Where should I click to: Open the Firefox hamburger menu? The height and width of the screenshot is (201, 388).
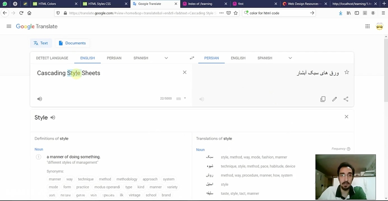coord(383,13)
